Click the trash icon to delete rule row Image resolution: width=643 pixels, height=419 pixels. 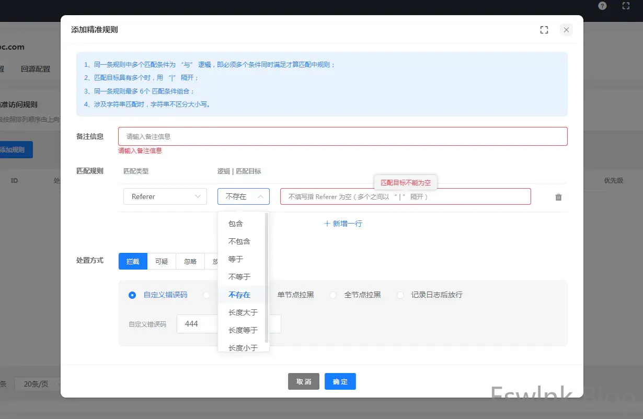[558, 197]
